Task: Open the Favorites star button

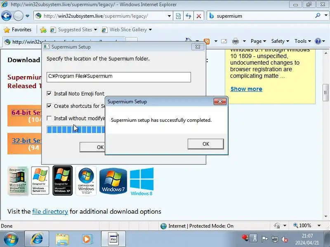Action: point(18,30)
